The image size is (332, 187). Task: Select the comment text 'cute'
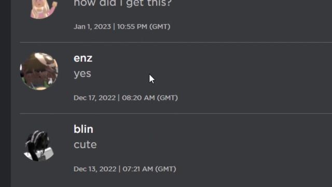point(85,145)
